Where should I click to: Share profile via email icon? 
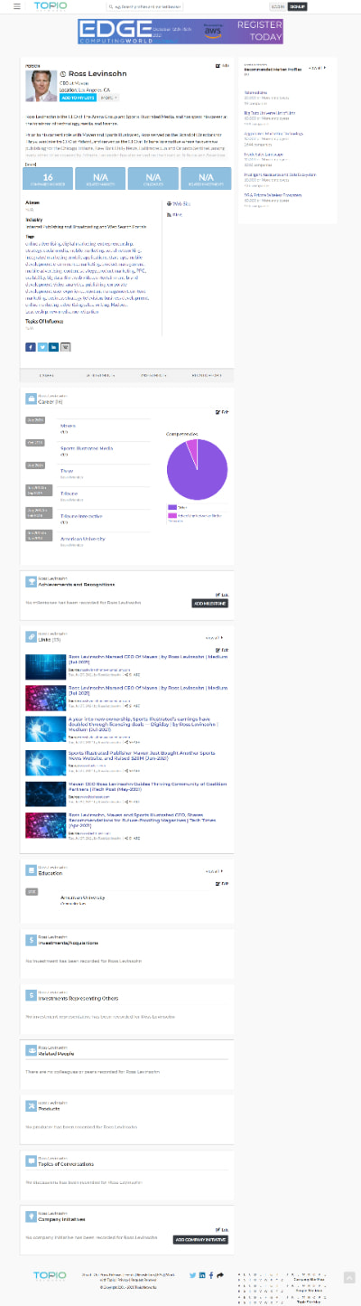point(65,347)
